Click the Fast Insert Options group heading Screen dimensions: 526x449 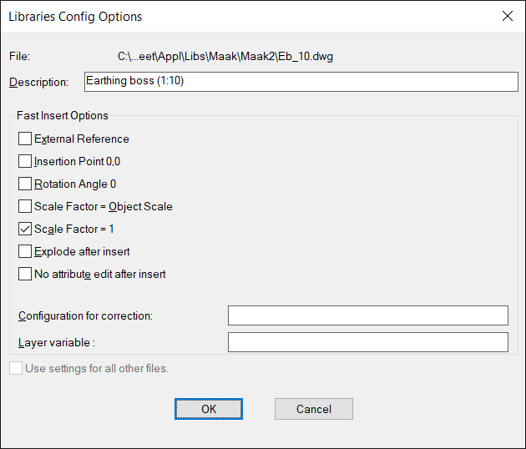coord(63,115)
